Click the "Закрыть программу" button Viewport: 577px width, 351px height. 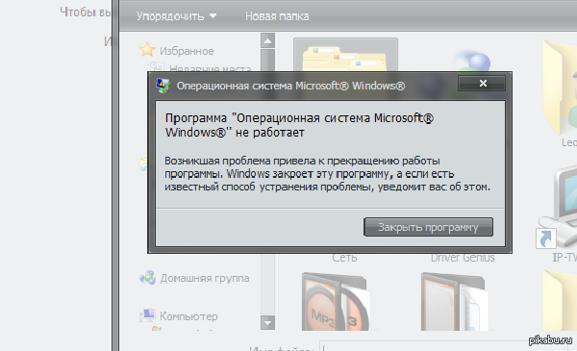428,227
